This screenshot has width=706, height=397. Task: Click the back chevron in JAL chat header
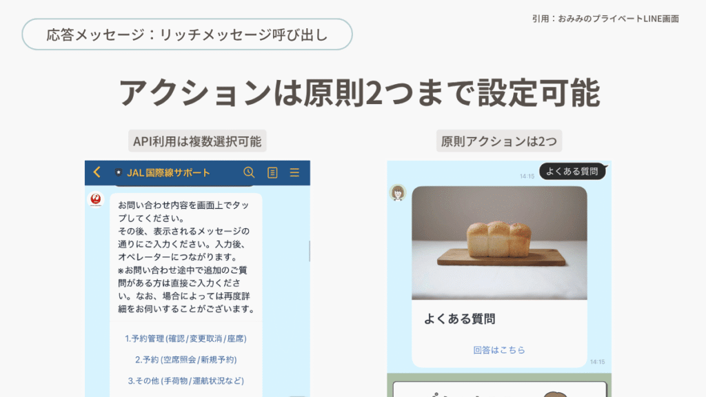pos(97,172)
